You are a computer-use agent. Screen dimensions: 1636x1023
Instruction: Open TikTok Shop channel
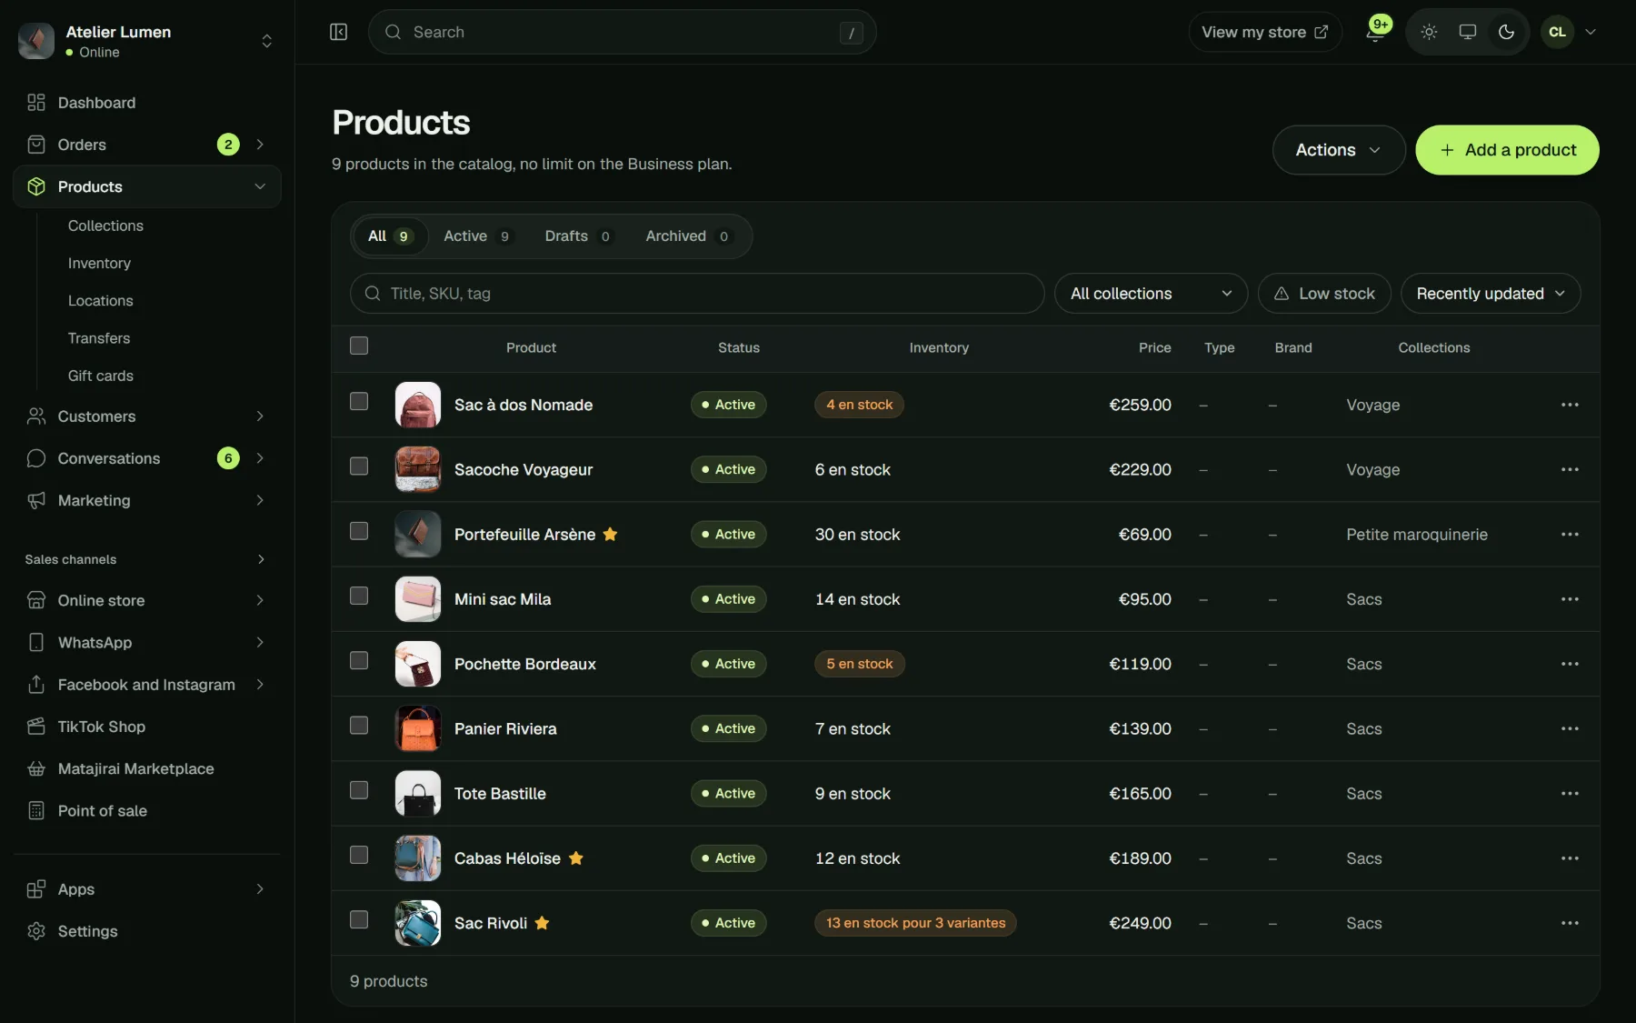[x=147, y=727]
